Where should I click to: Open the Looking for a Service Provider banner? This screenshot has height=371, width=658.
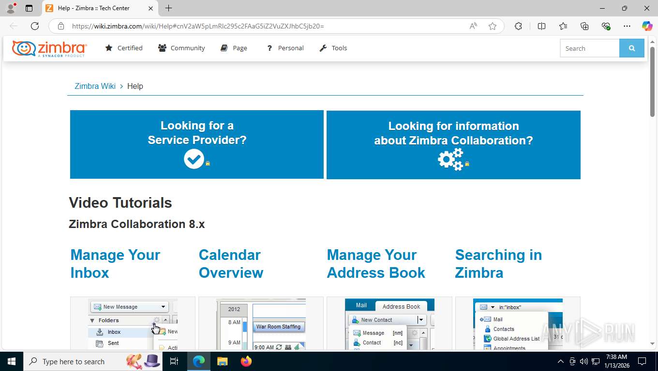(197, 144)
